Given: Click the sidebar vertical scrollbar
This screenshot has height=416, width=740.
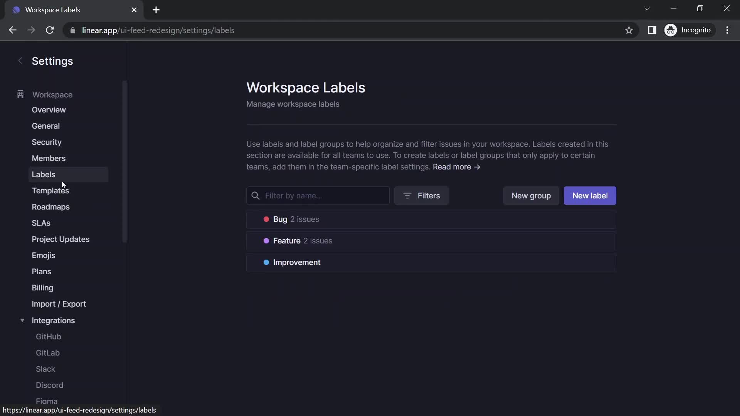Looking at the screenshot, I should click(x=124, y=162).
